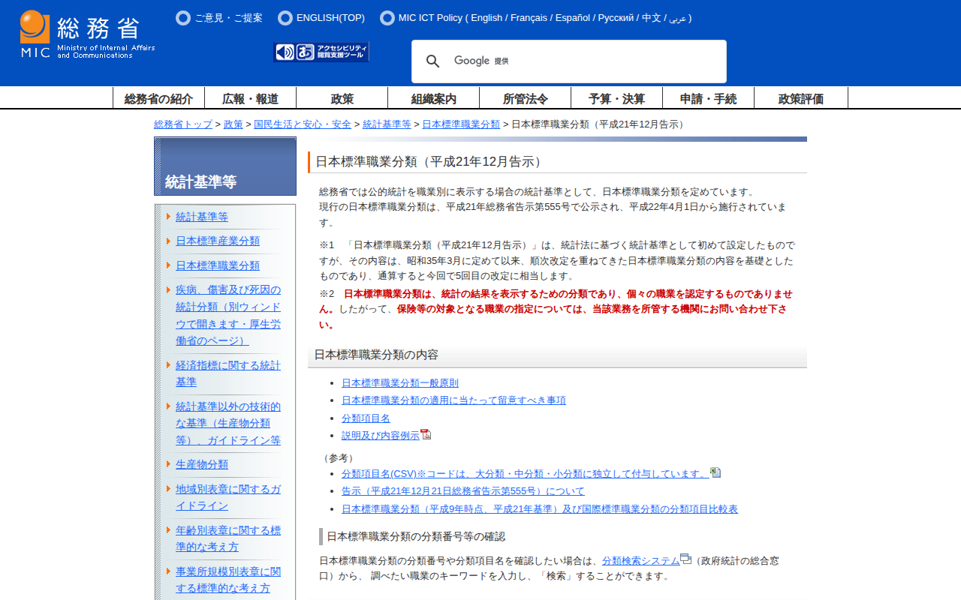Viewport: 961px width, 600px height.
Task: Open the 政策 navigation menu
Action: (x=342, y=97)
